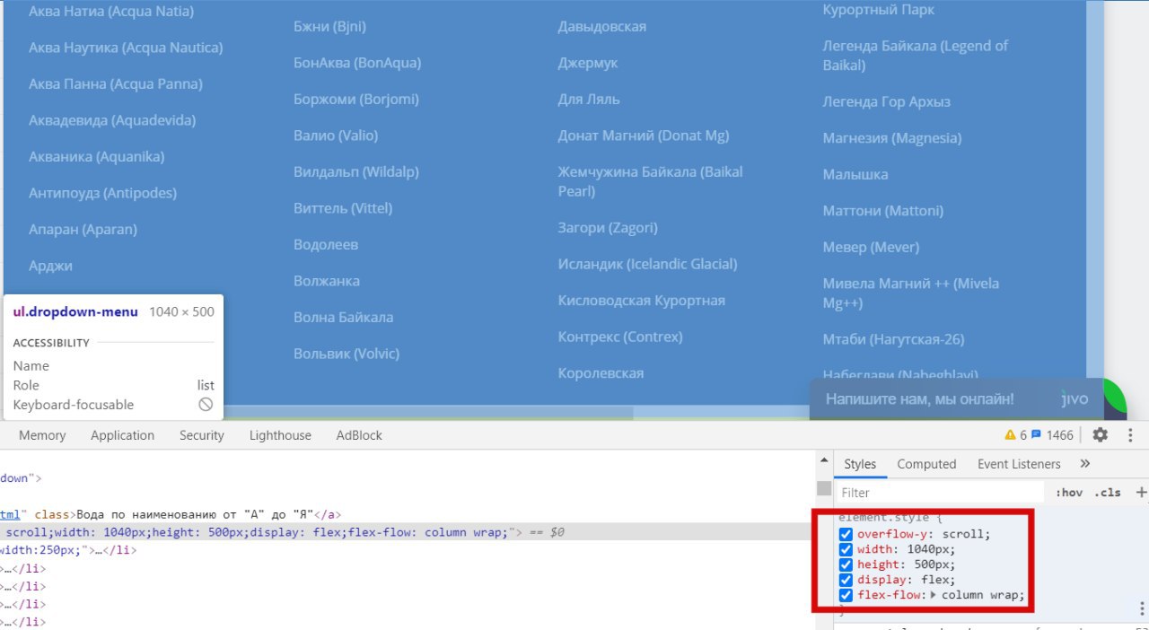The width and height of the screenshot is (1149, 630).
Task: Open the Вольвик (Volvic) link
Action: [x=346, y=354]
